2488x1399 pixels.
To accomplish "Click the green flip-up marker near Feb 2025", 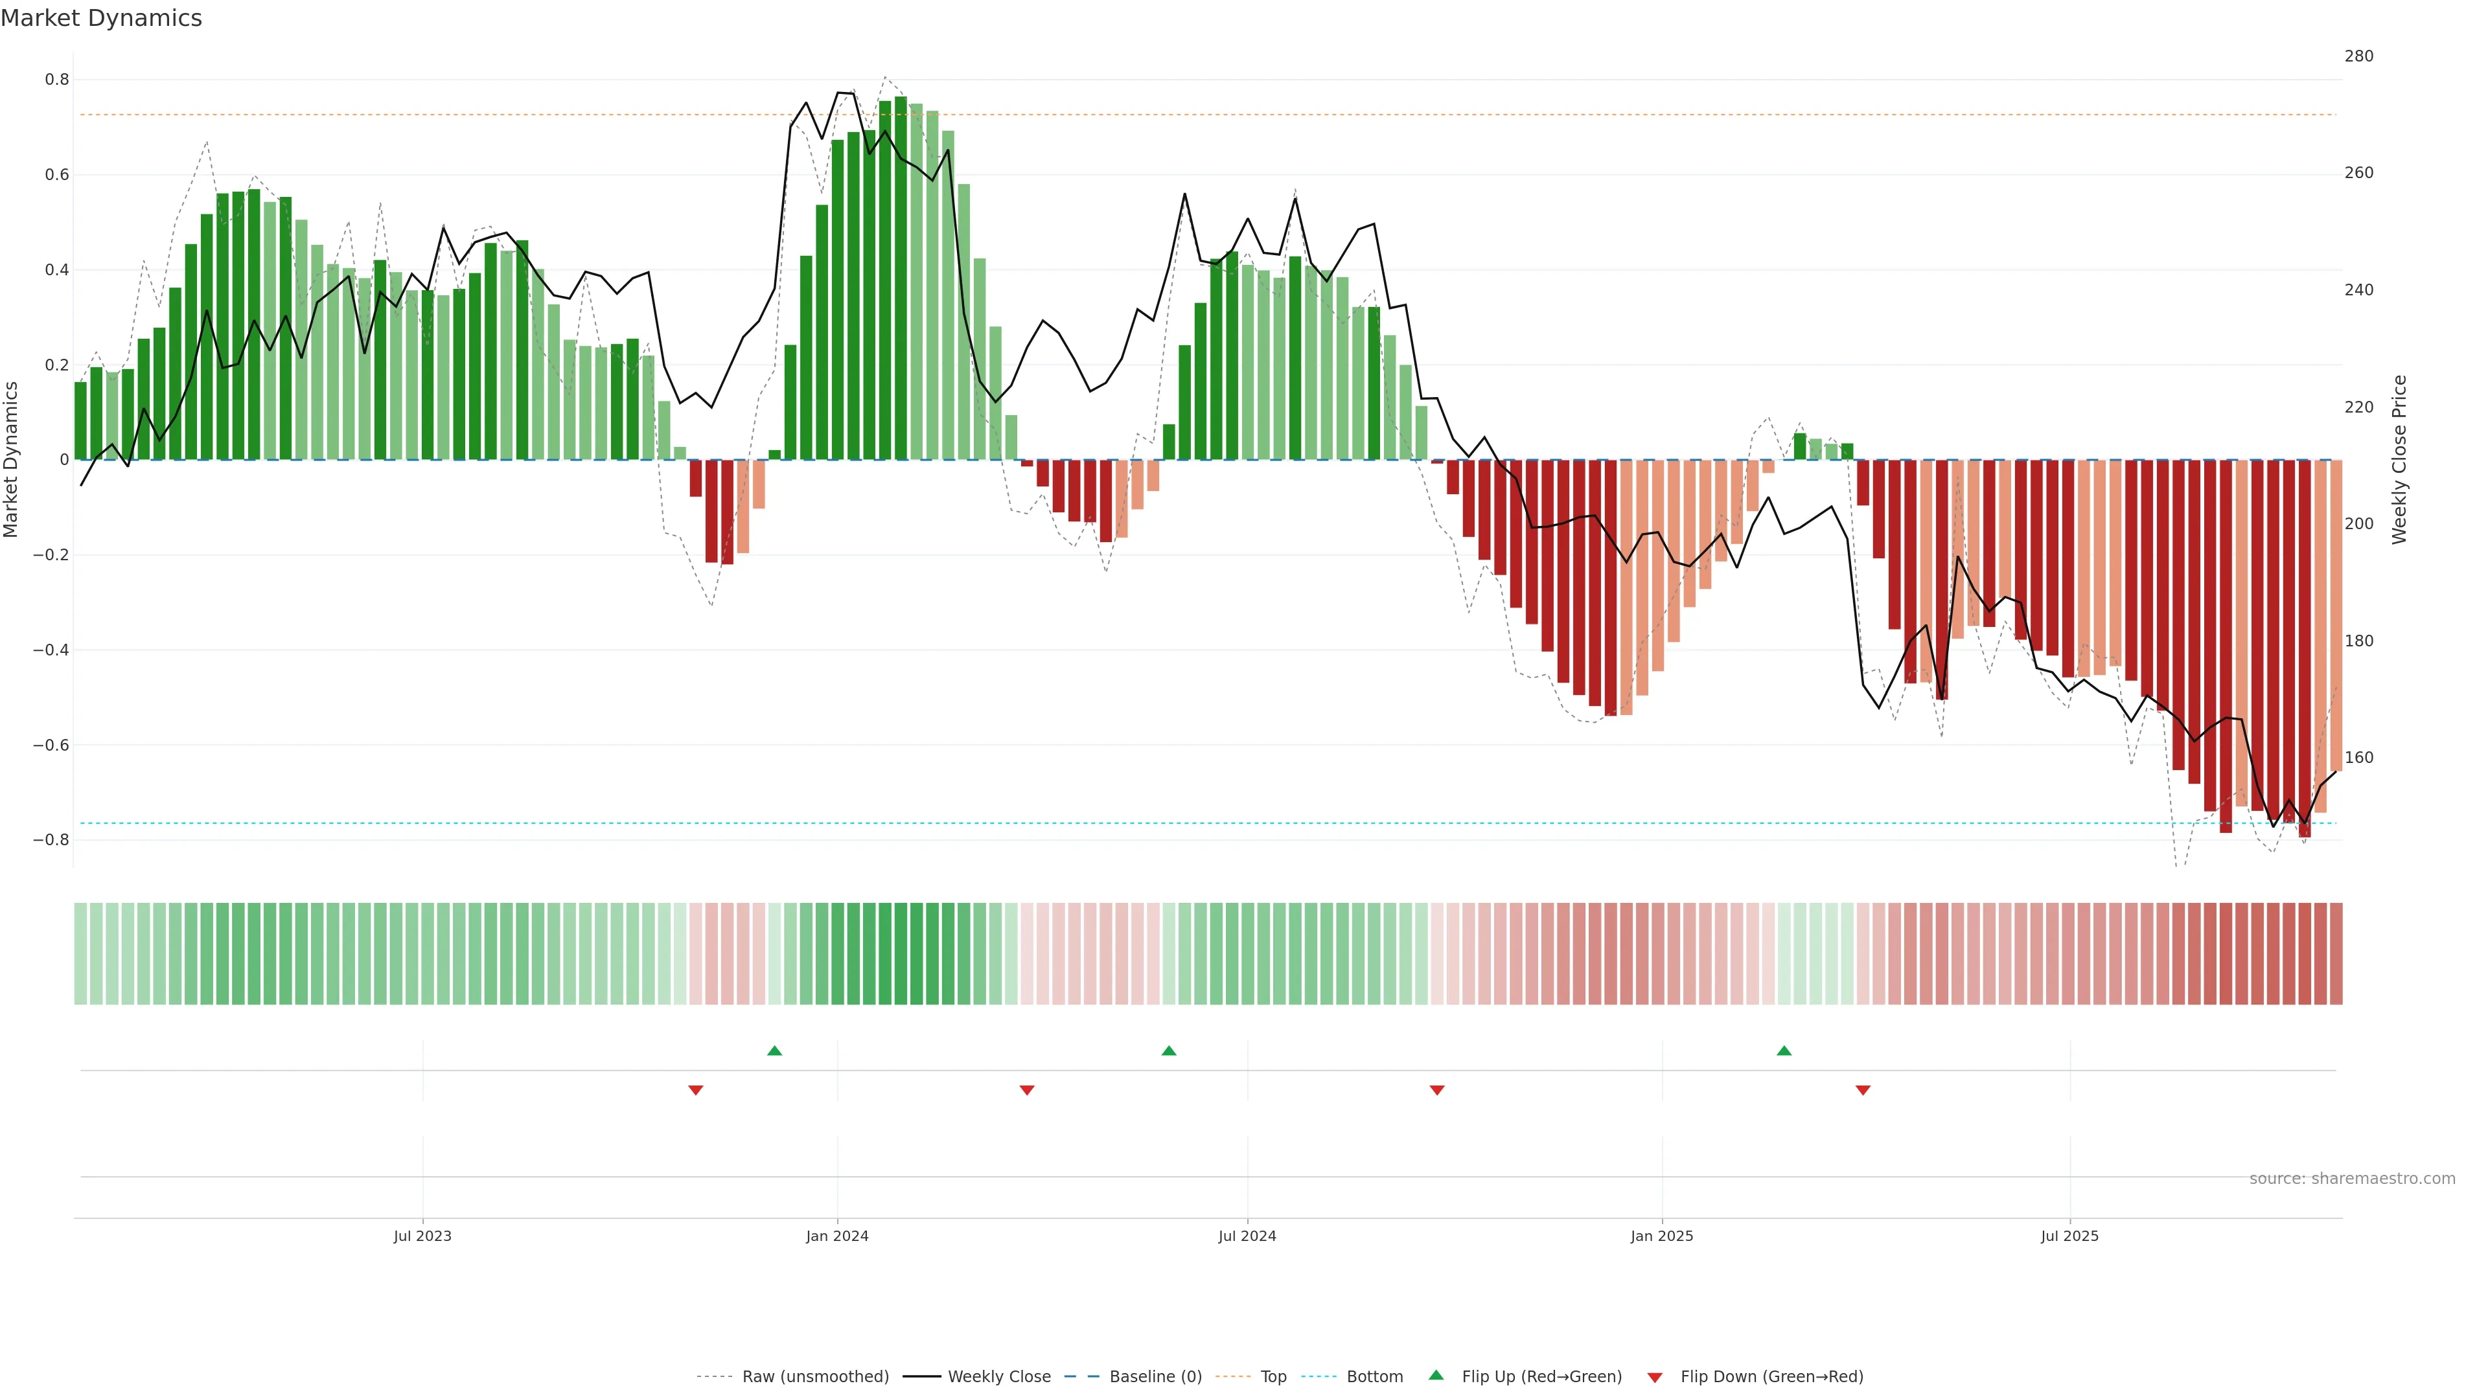I will [x=1784, y=1051].
